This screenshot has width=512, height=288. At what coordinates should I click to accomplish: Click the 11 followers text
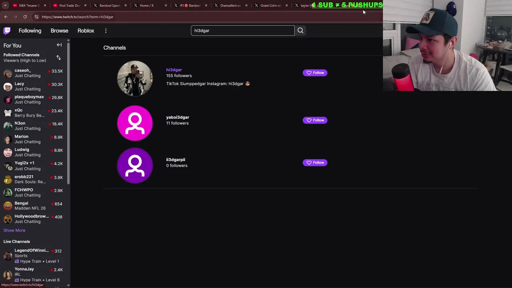click(177, 123)
